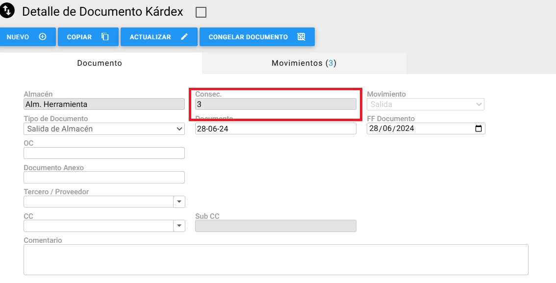The width and height of the screenshot is (556, 283).
Task: Click the Documento field showing 28-06-24
Action: click(x=276, y=129)
